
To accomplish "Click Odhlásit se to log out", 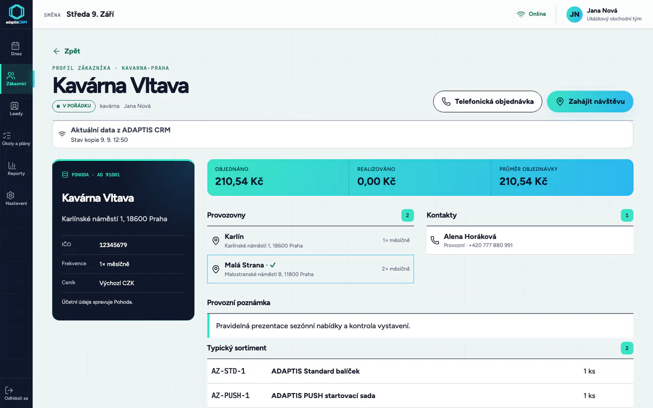I will [x=16, y=394].
